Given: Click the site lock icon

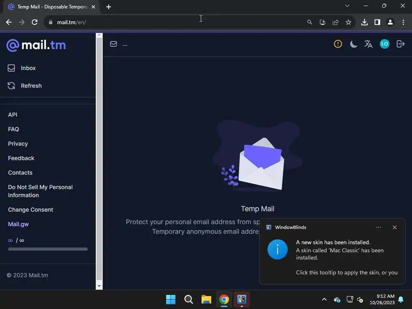Looking at the screenshot, I should point(51,23).
